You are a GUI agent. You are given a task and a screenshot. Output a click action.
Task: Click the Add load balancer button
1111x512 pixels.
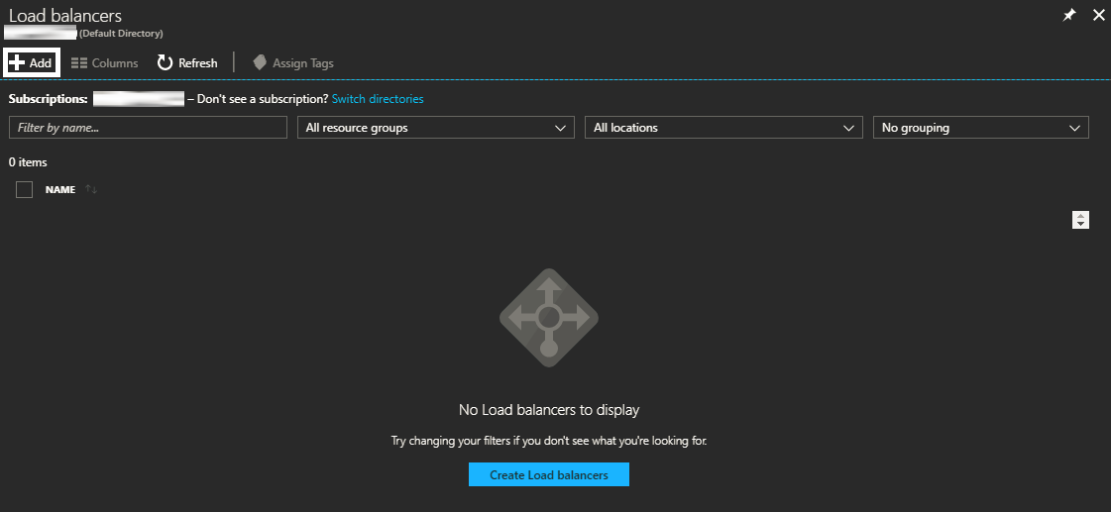coord(31,62)
